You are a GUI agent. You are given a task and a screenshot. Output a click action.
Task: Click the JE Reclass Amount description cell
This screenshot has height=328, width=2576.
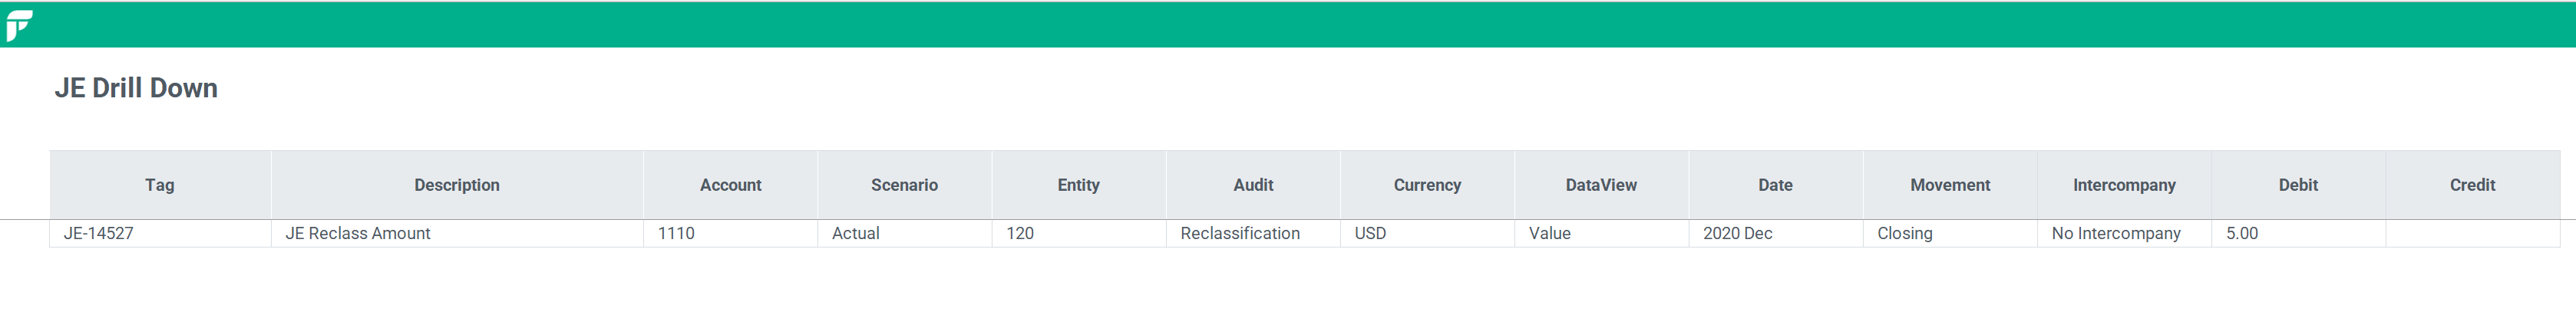(x=457, y=233)
